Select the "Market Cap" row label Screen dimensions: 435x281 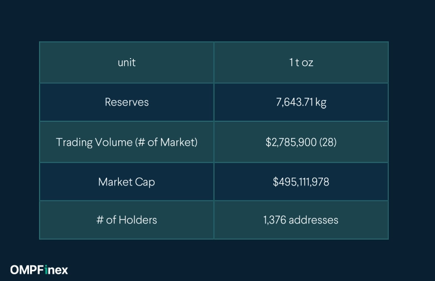[127, 182]
